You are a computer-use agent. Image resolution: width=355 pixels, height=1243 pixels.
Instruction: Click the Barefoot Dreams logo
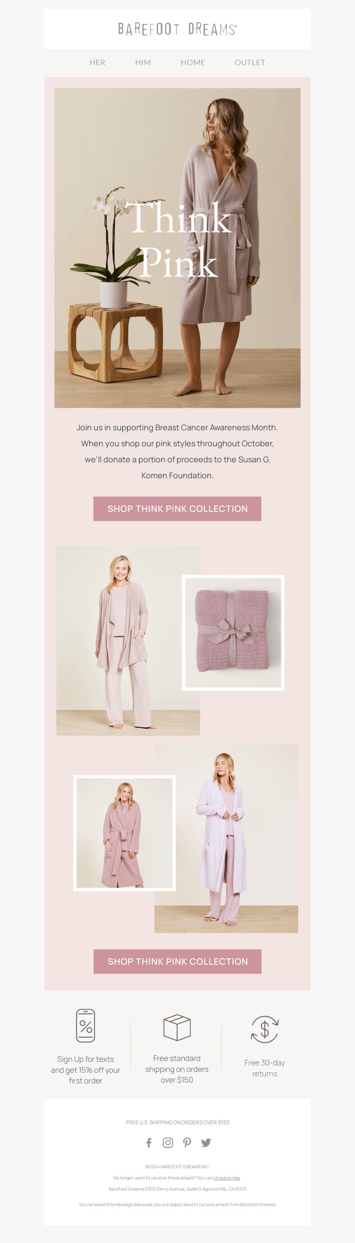177,29
